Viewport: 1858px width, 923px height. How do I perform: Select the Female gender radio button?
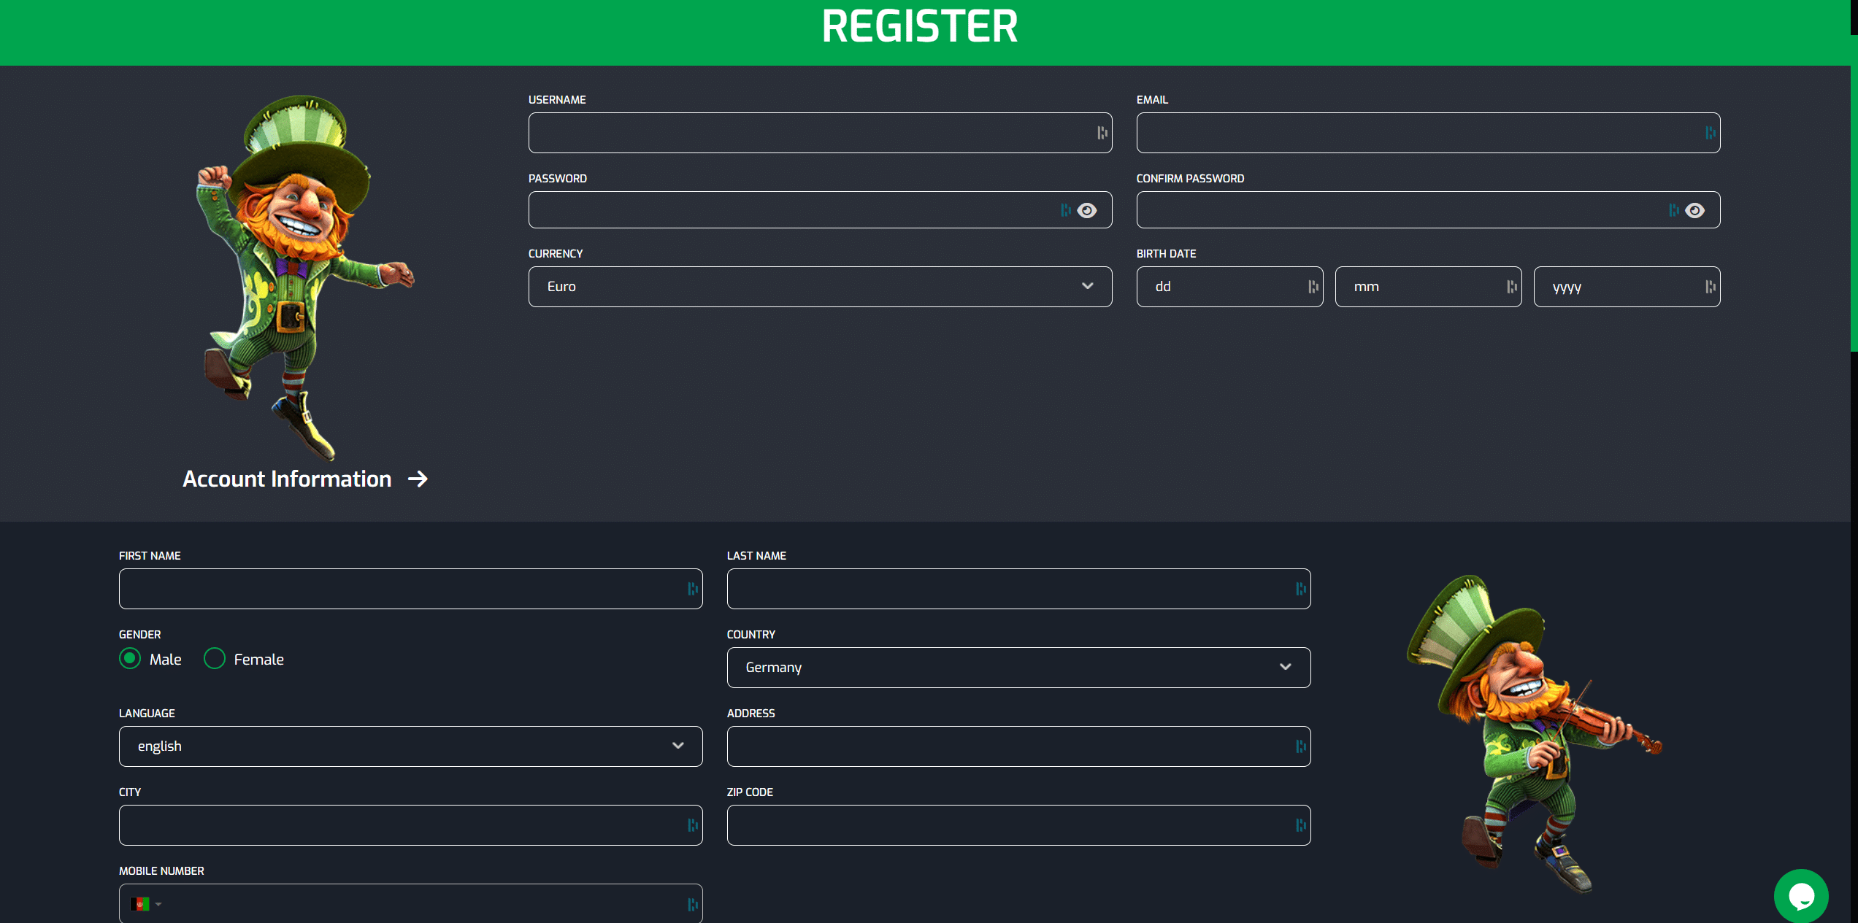[215, 658]
